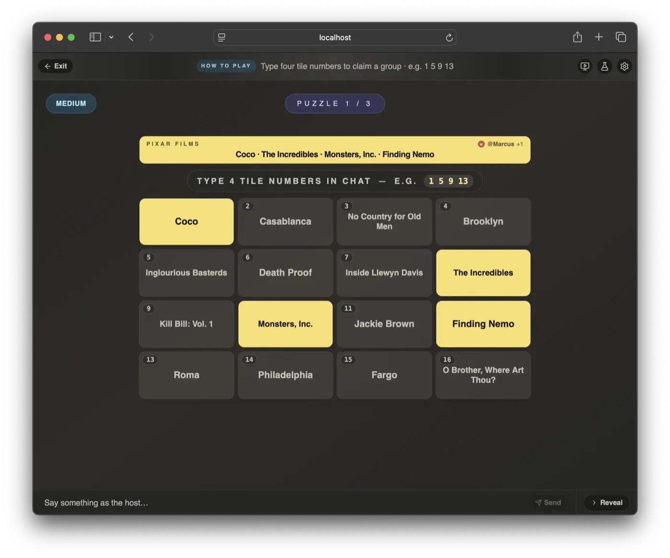Select the O Brother, Where Art Thou? tile
This screenshot has height=558, width=670.
tap(483, 375)
